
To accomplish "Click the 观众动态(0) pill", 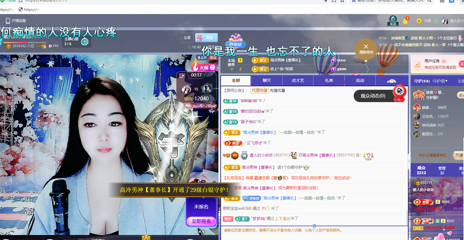I will coord(373,96).
